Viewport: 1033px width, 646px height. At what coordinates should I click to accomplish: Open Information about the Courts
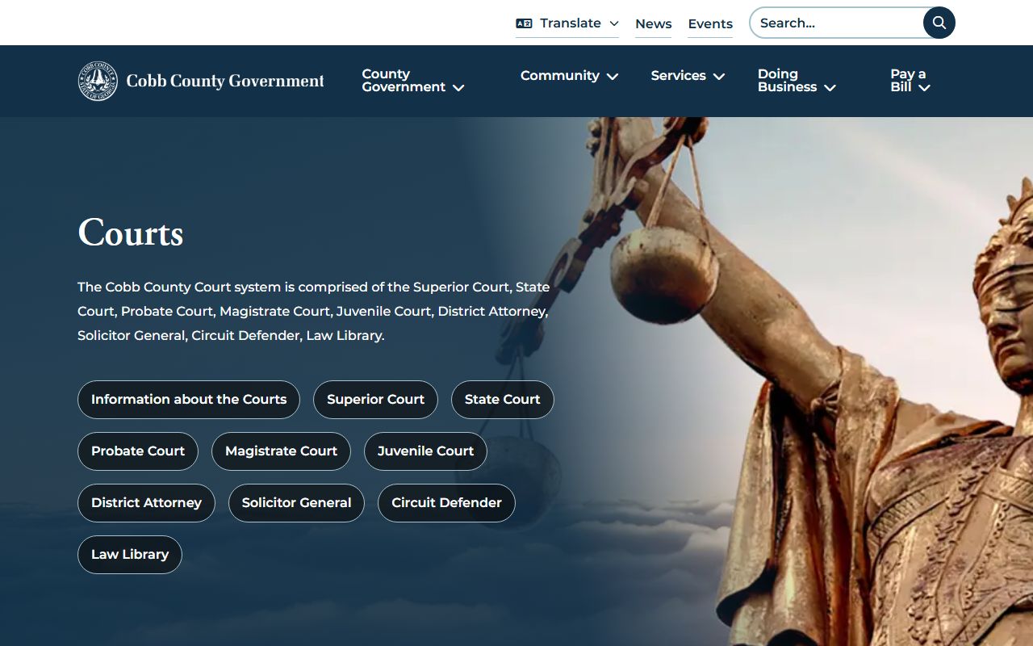click(189, 400)
